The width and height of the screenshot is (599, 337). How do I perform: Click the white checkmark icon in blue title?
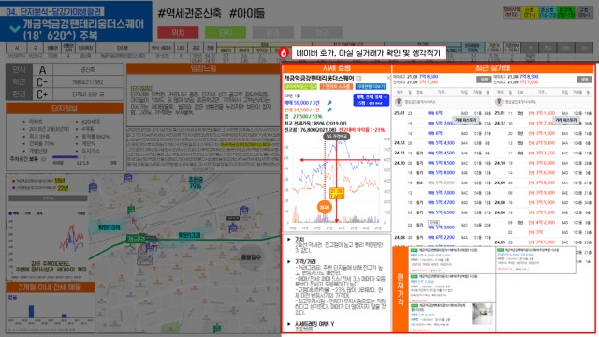(15, 29)
